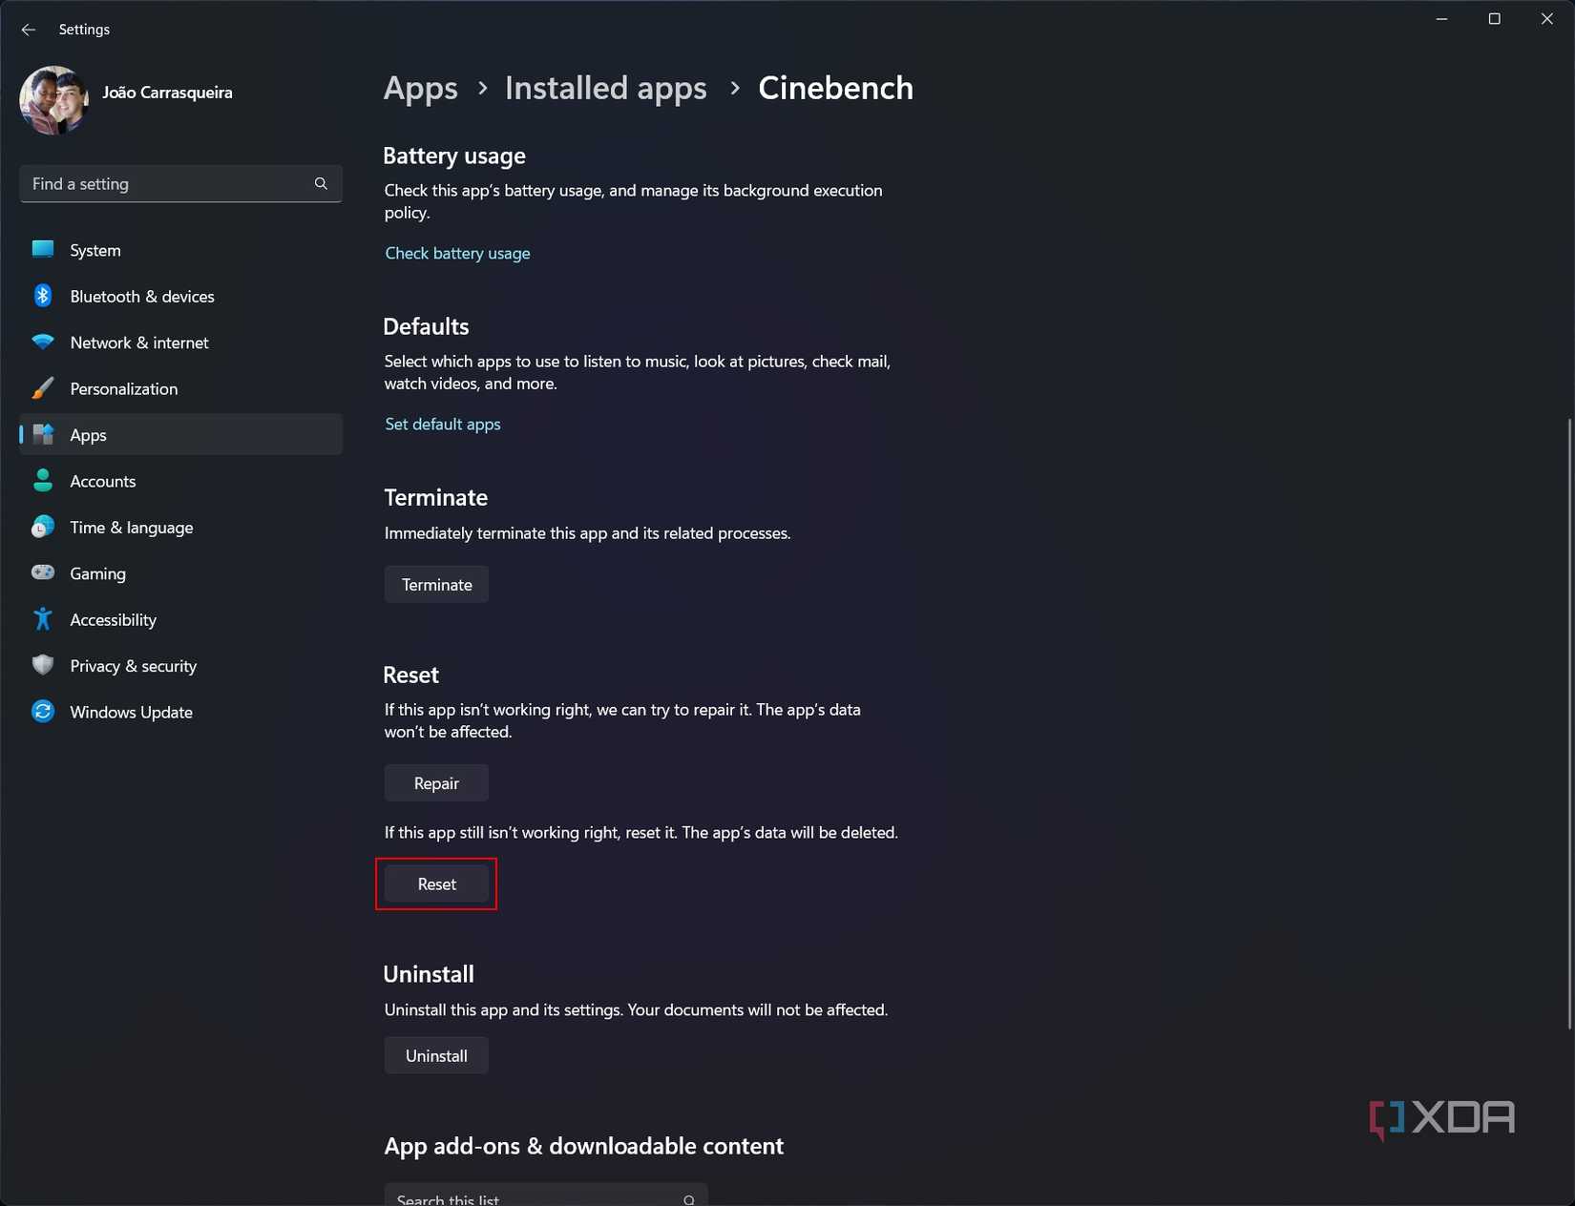Click the Network & internet wifi icon

(43, 342)
